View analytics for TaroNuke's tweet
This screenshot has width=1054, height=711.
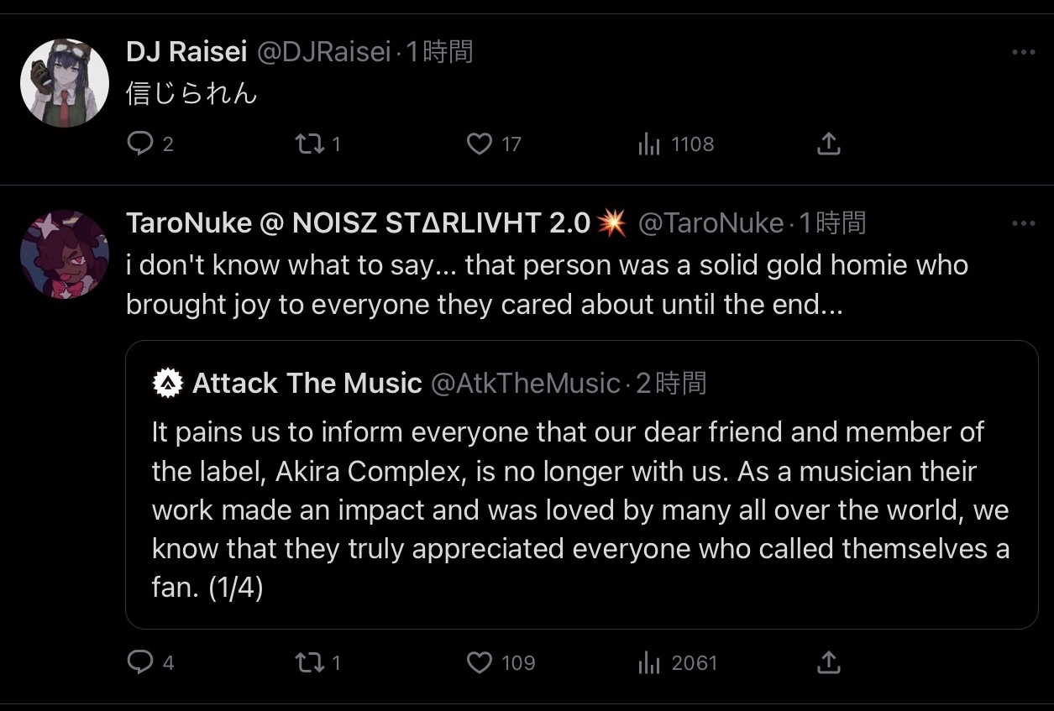649,663
